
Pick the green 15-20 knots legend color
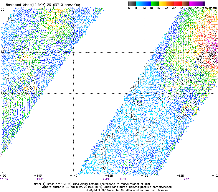point(155,4)
